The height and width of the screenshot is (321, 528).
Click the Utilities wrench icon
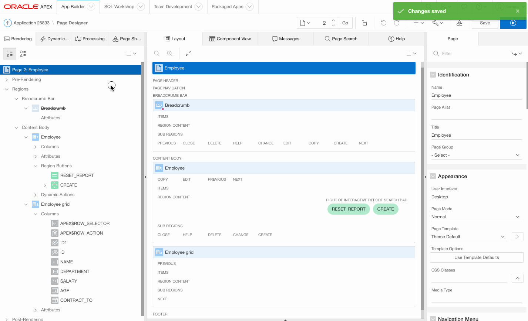(437, 23)
